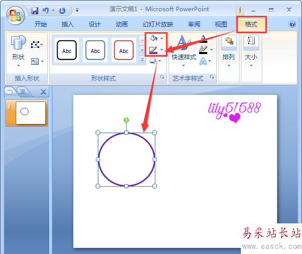Switch to the outline pane tab
Screen dimensions: 302x254
pos(23,91)
